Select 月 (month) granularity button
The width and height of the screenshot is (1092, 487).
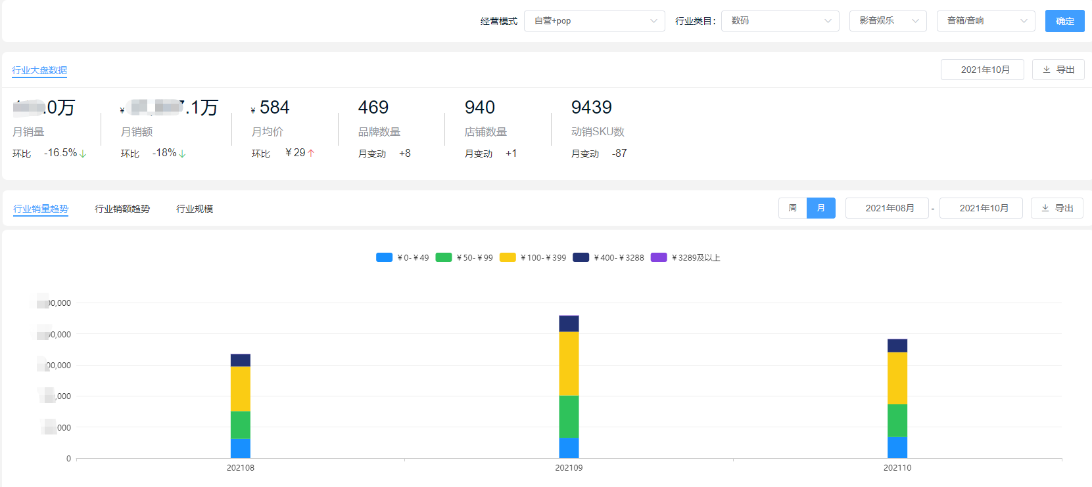821,208
